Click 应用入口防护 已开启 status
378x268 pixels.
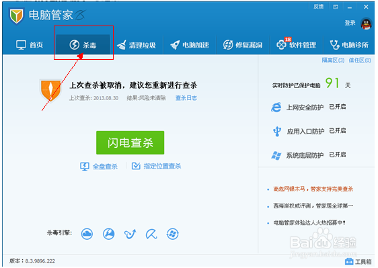click(x=338, y=131)
